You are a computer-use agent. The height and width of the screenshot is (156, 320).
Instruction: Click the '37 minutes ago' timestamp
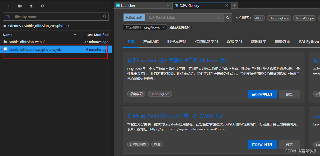[96, 42]
